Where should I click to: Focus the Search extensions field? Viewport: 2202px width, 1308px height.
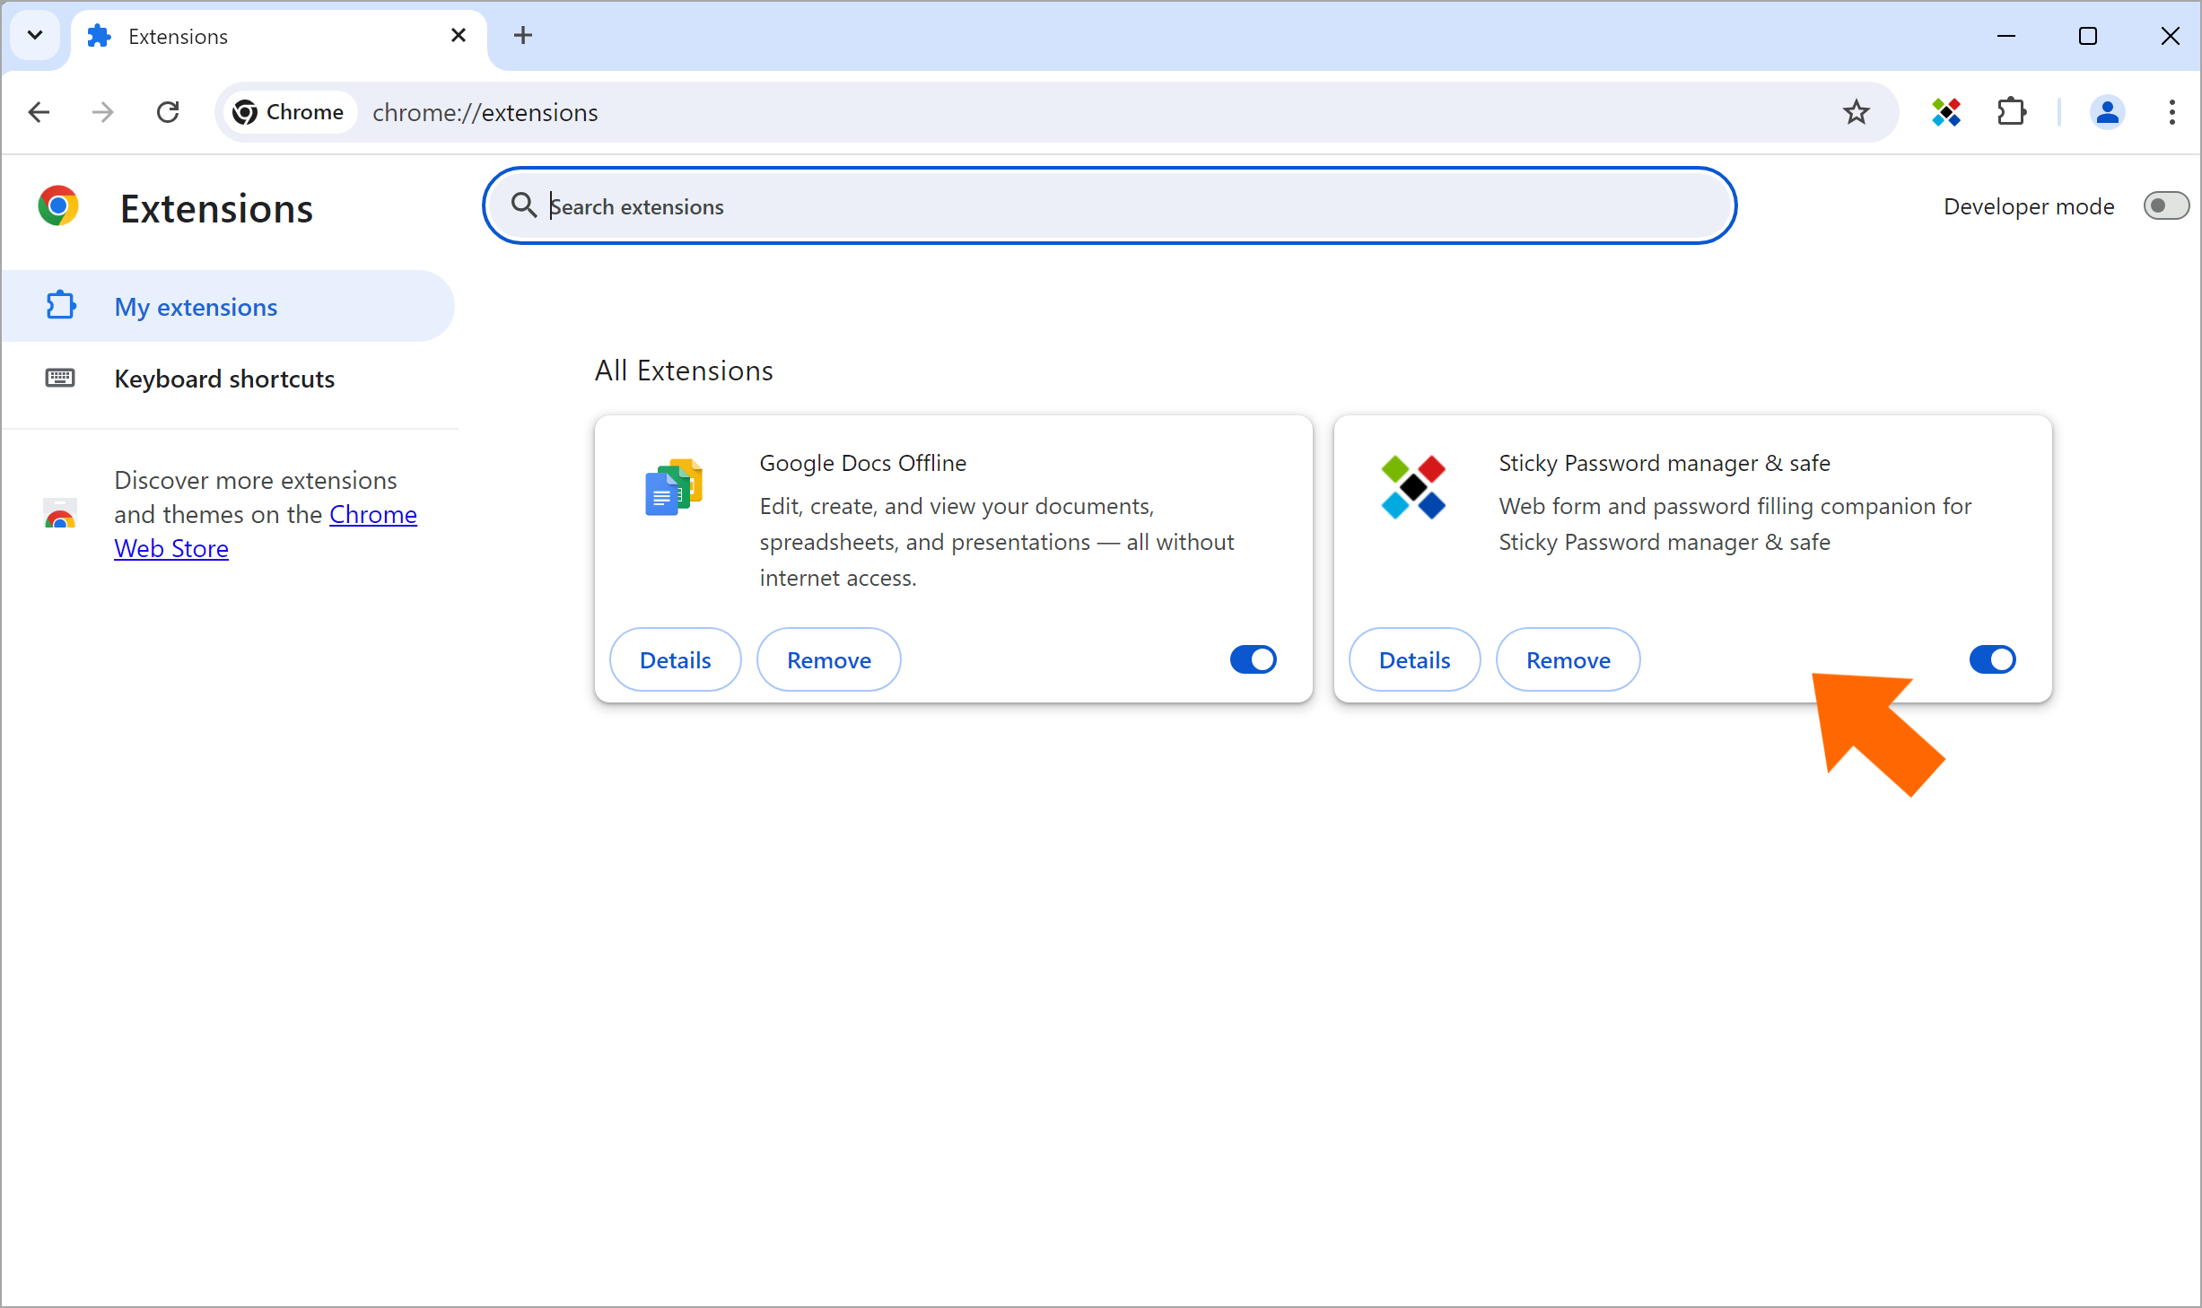pos(1109,206)
